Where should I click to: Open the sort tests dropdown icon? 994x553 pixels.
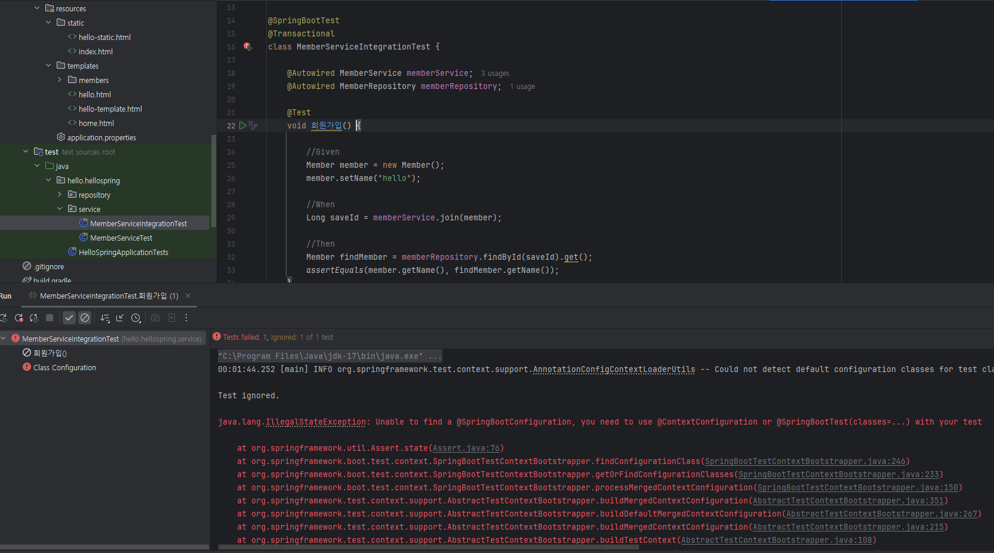pos(105,318)
